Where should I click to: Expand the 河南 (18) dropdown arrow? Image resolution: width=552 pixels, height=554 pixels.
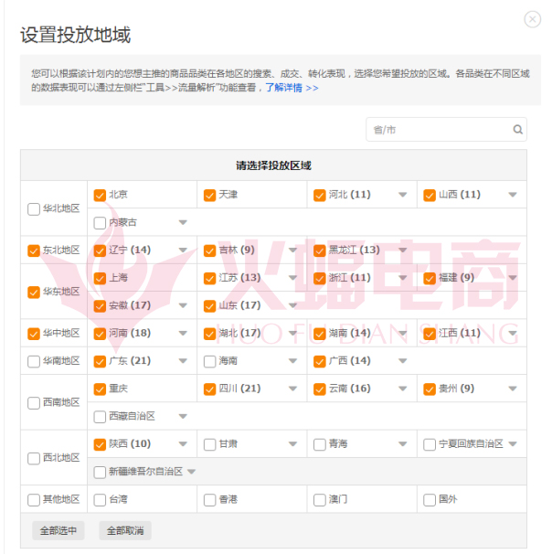(183, 333)
